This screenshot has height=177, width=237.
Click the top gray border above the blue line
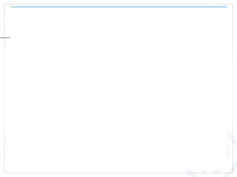click(118, 4)
